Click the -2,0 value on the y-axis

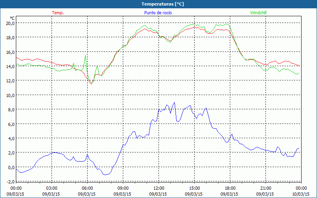11,182
